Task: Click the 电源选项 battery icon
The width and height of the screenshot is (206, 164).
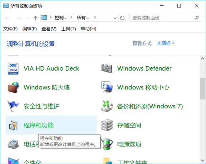Action: (x=108, y=144)
